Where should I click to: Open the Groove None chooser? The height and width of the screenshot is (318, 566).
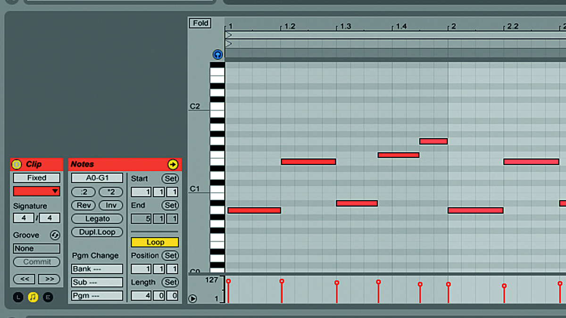click(37, 249)
